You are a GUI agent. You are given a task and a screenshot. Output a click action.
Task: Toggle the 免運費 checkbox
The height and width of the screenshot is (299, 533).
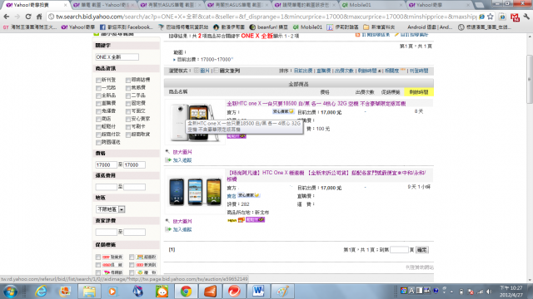tap(98, 111)
